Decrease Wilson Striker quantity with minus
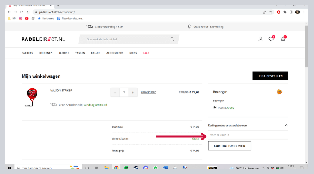The height and width of the screenshot is (174, 314). [x=115, y=92]
